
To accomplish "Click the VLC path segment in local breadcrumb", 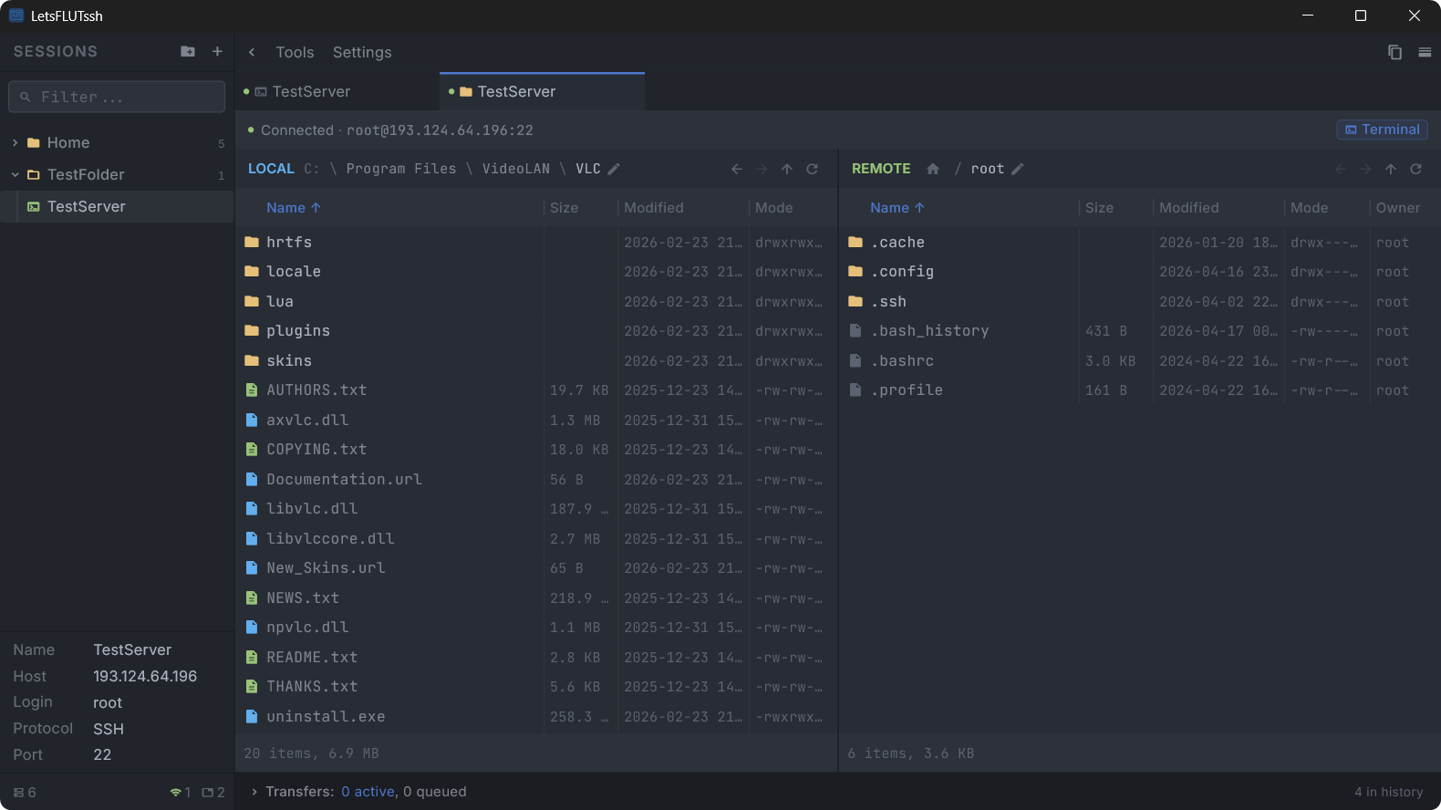I will pyautogui.click(x=588, y=169).
